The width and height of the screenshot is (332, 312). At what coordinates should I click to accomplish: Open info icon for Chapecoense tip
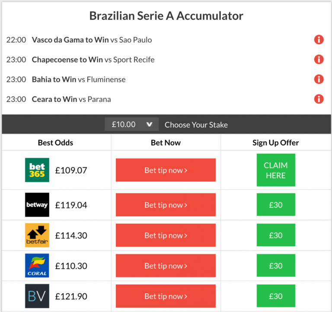tap(319, 59)
